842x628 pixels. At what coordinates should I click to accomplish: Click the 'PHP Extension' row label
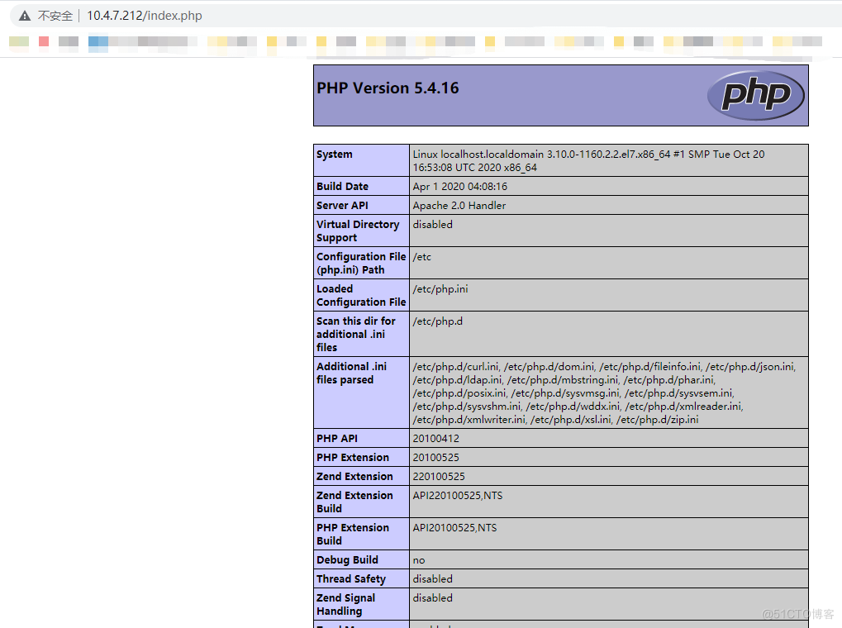pos(353,457)
